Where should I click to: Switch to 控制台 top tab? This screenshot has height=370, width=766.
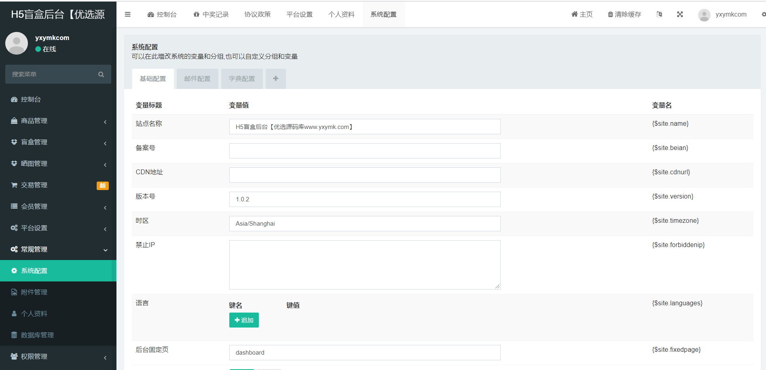click(162, 15)
